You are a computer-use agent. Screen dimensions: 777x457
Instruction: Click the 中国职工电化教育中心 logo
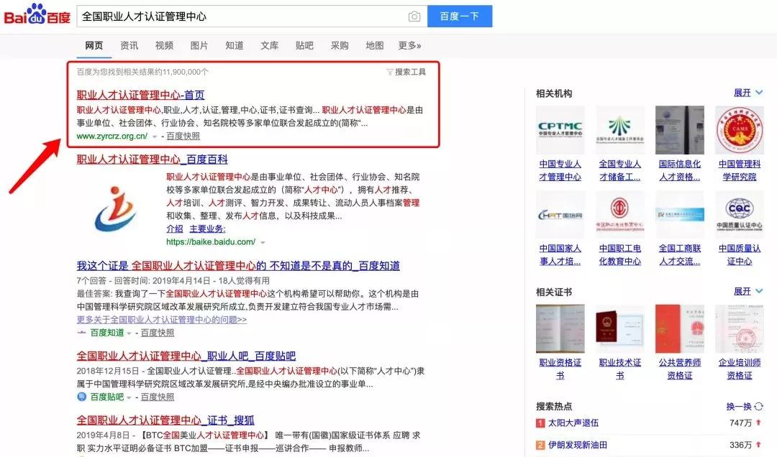(620, 215)
